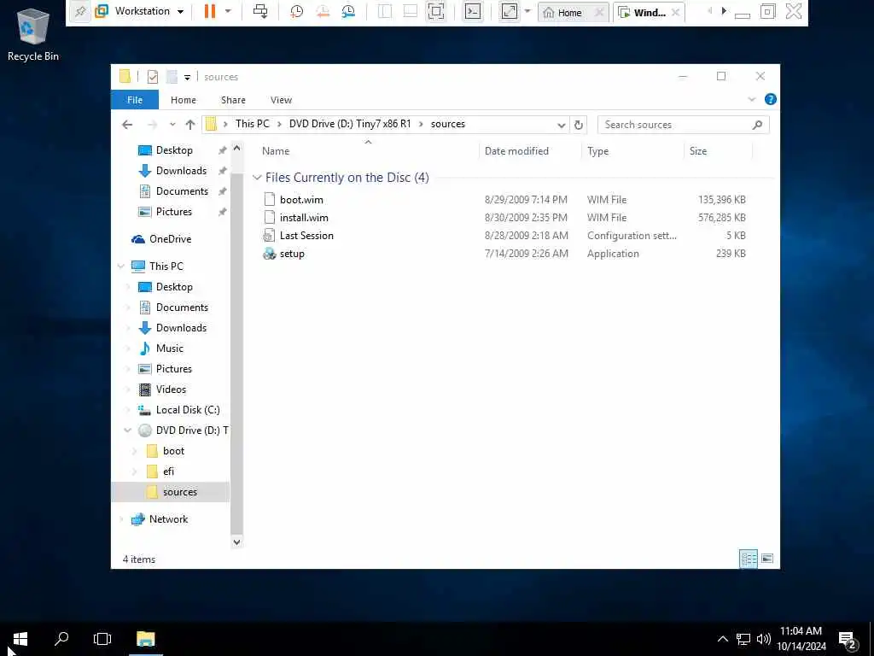Switch to large thumbnails view icon
874x656 pixels.
point(767,559)
